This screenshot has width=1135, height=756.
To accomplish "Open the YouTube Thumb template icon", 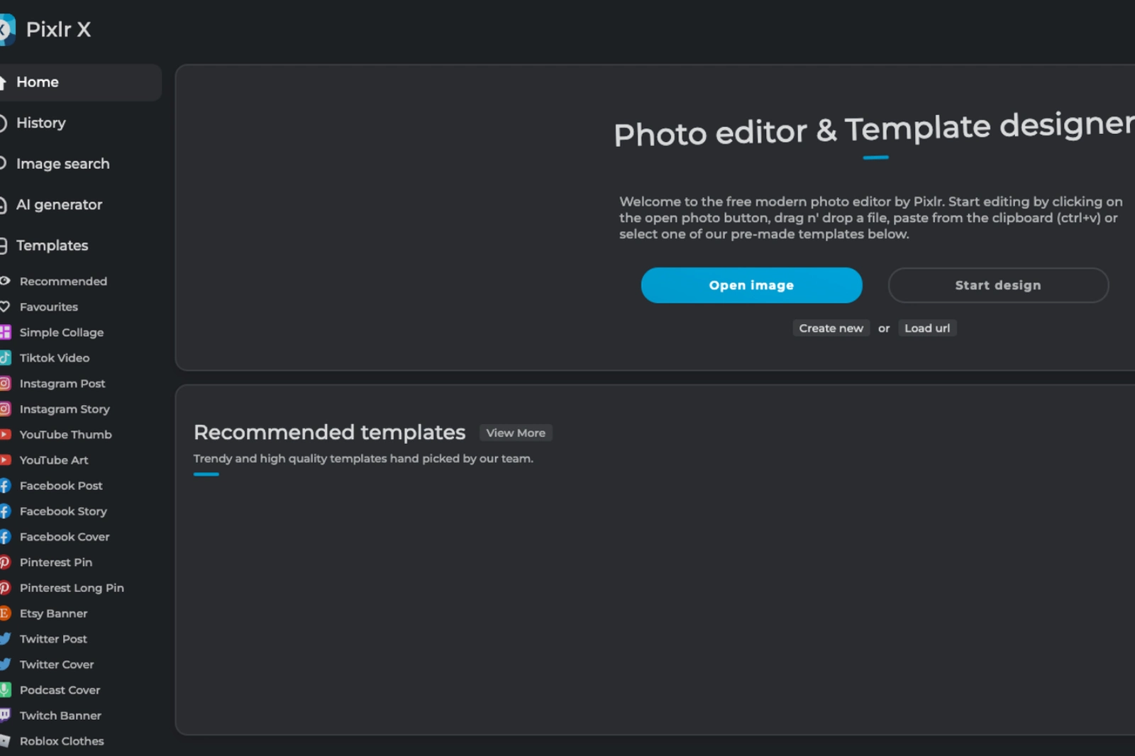I will (x=4, y=434).
